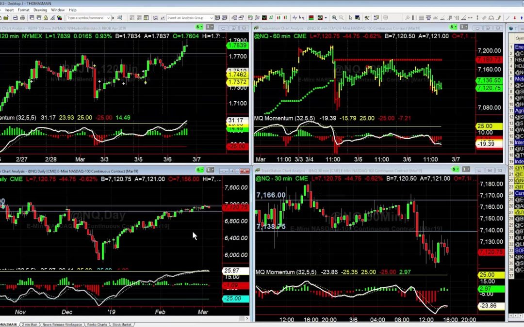Click the red down-arrow drawing icon
The height and width of the screenshot is (327, 524).
[515, 18]
